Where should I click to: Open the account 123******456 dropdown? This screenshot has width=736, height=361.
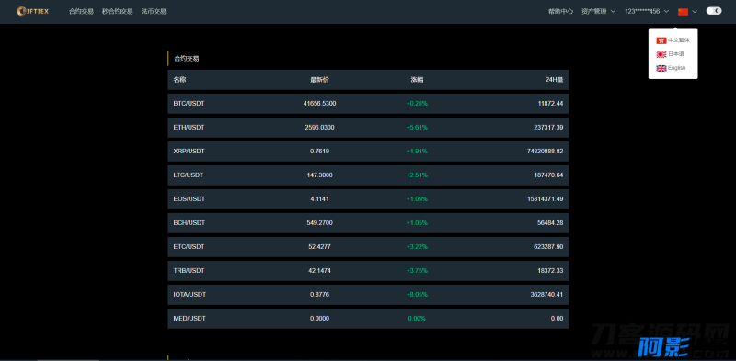coord(647,12)
